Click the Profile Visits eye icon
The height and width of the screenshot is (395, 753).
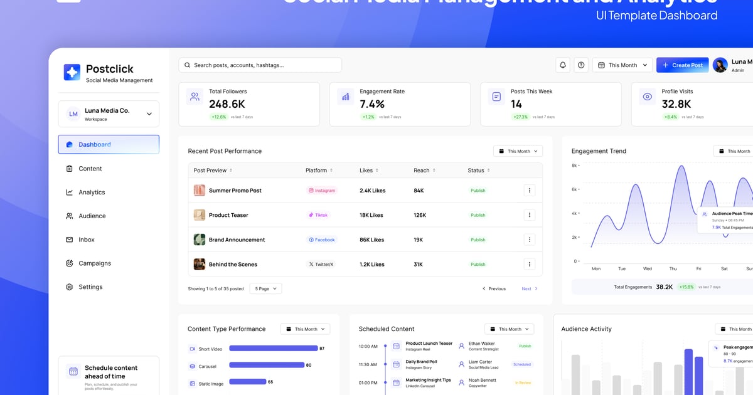coord(647,97)
